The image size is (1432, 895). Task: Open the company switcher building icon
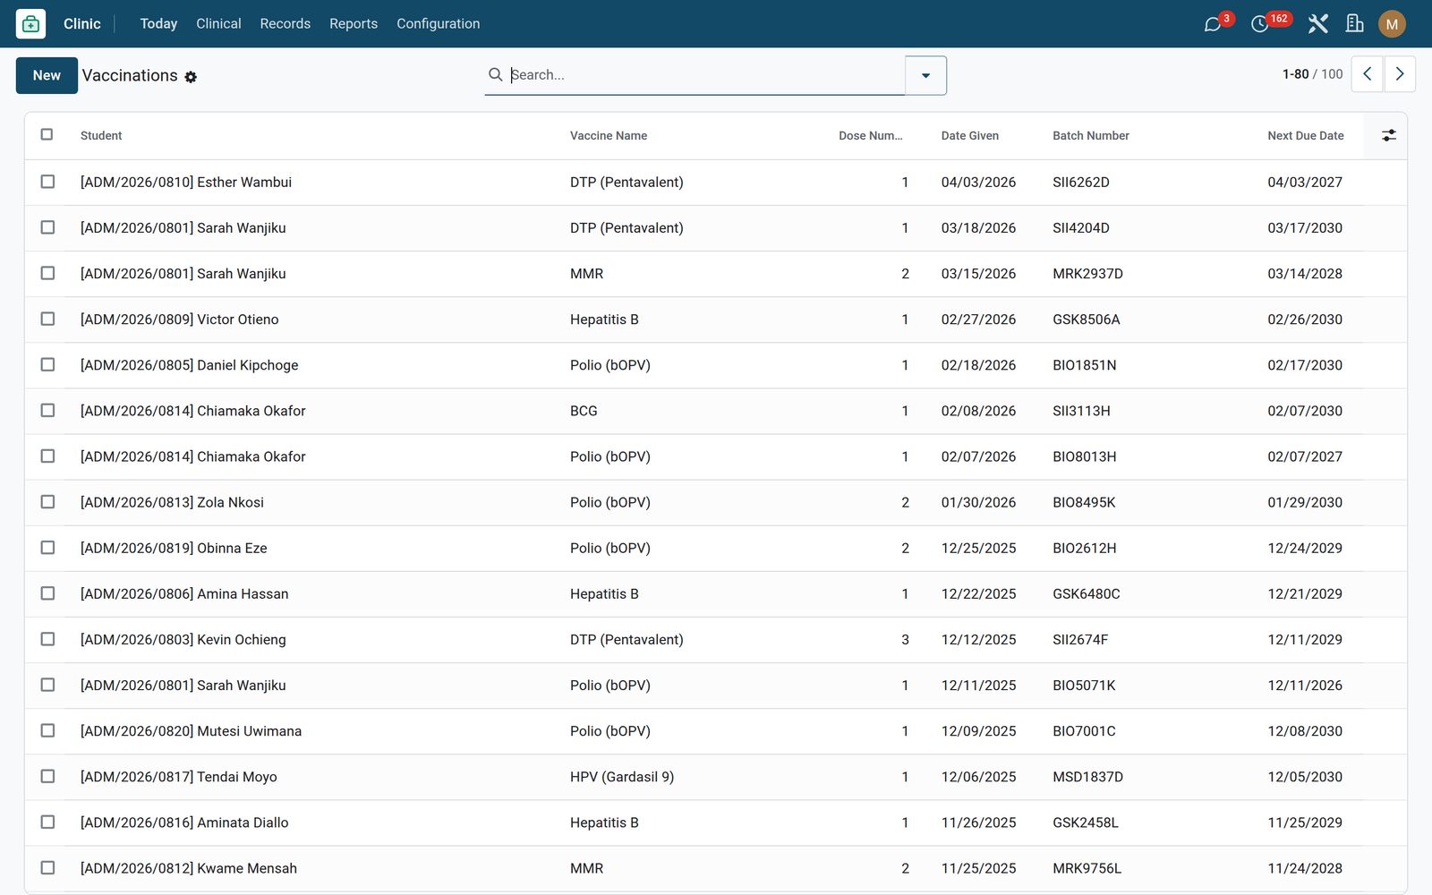(x=1354, y=24)
